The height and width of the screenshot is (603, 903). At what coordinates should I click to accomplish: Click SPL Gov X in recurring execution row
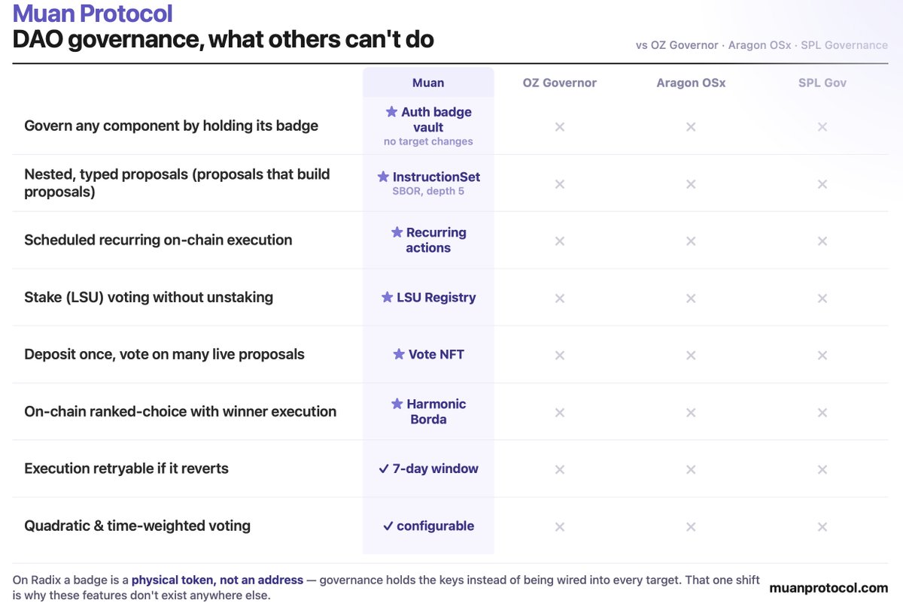[x=822, y=241]
